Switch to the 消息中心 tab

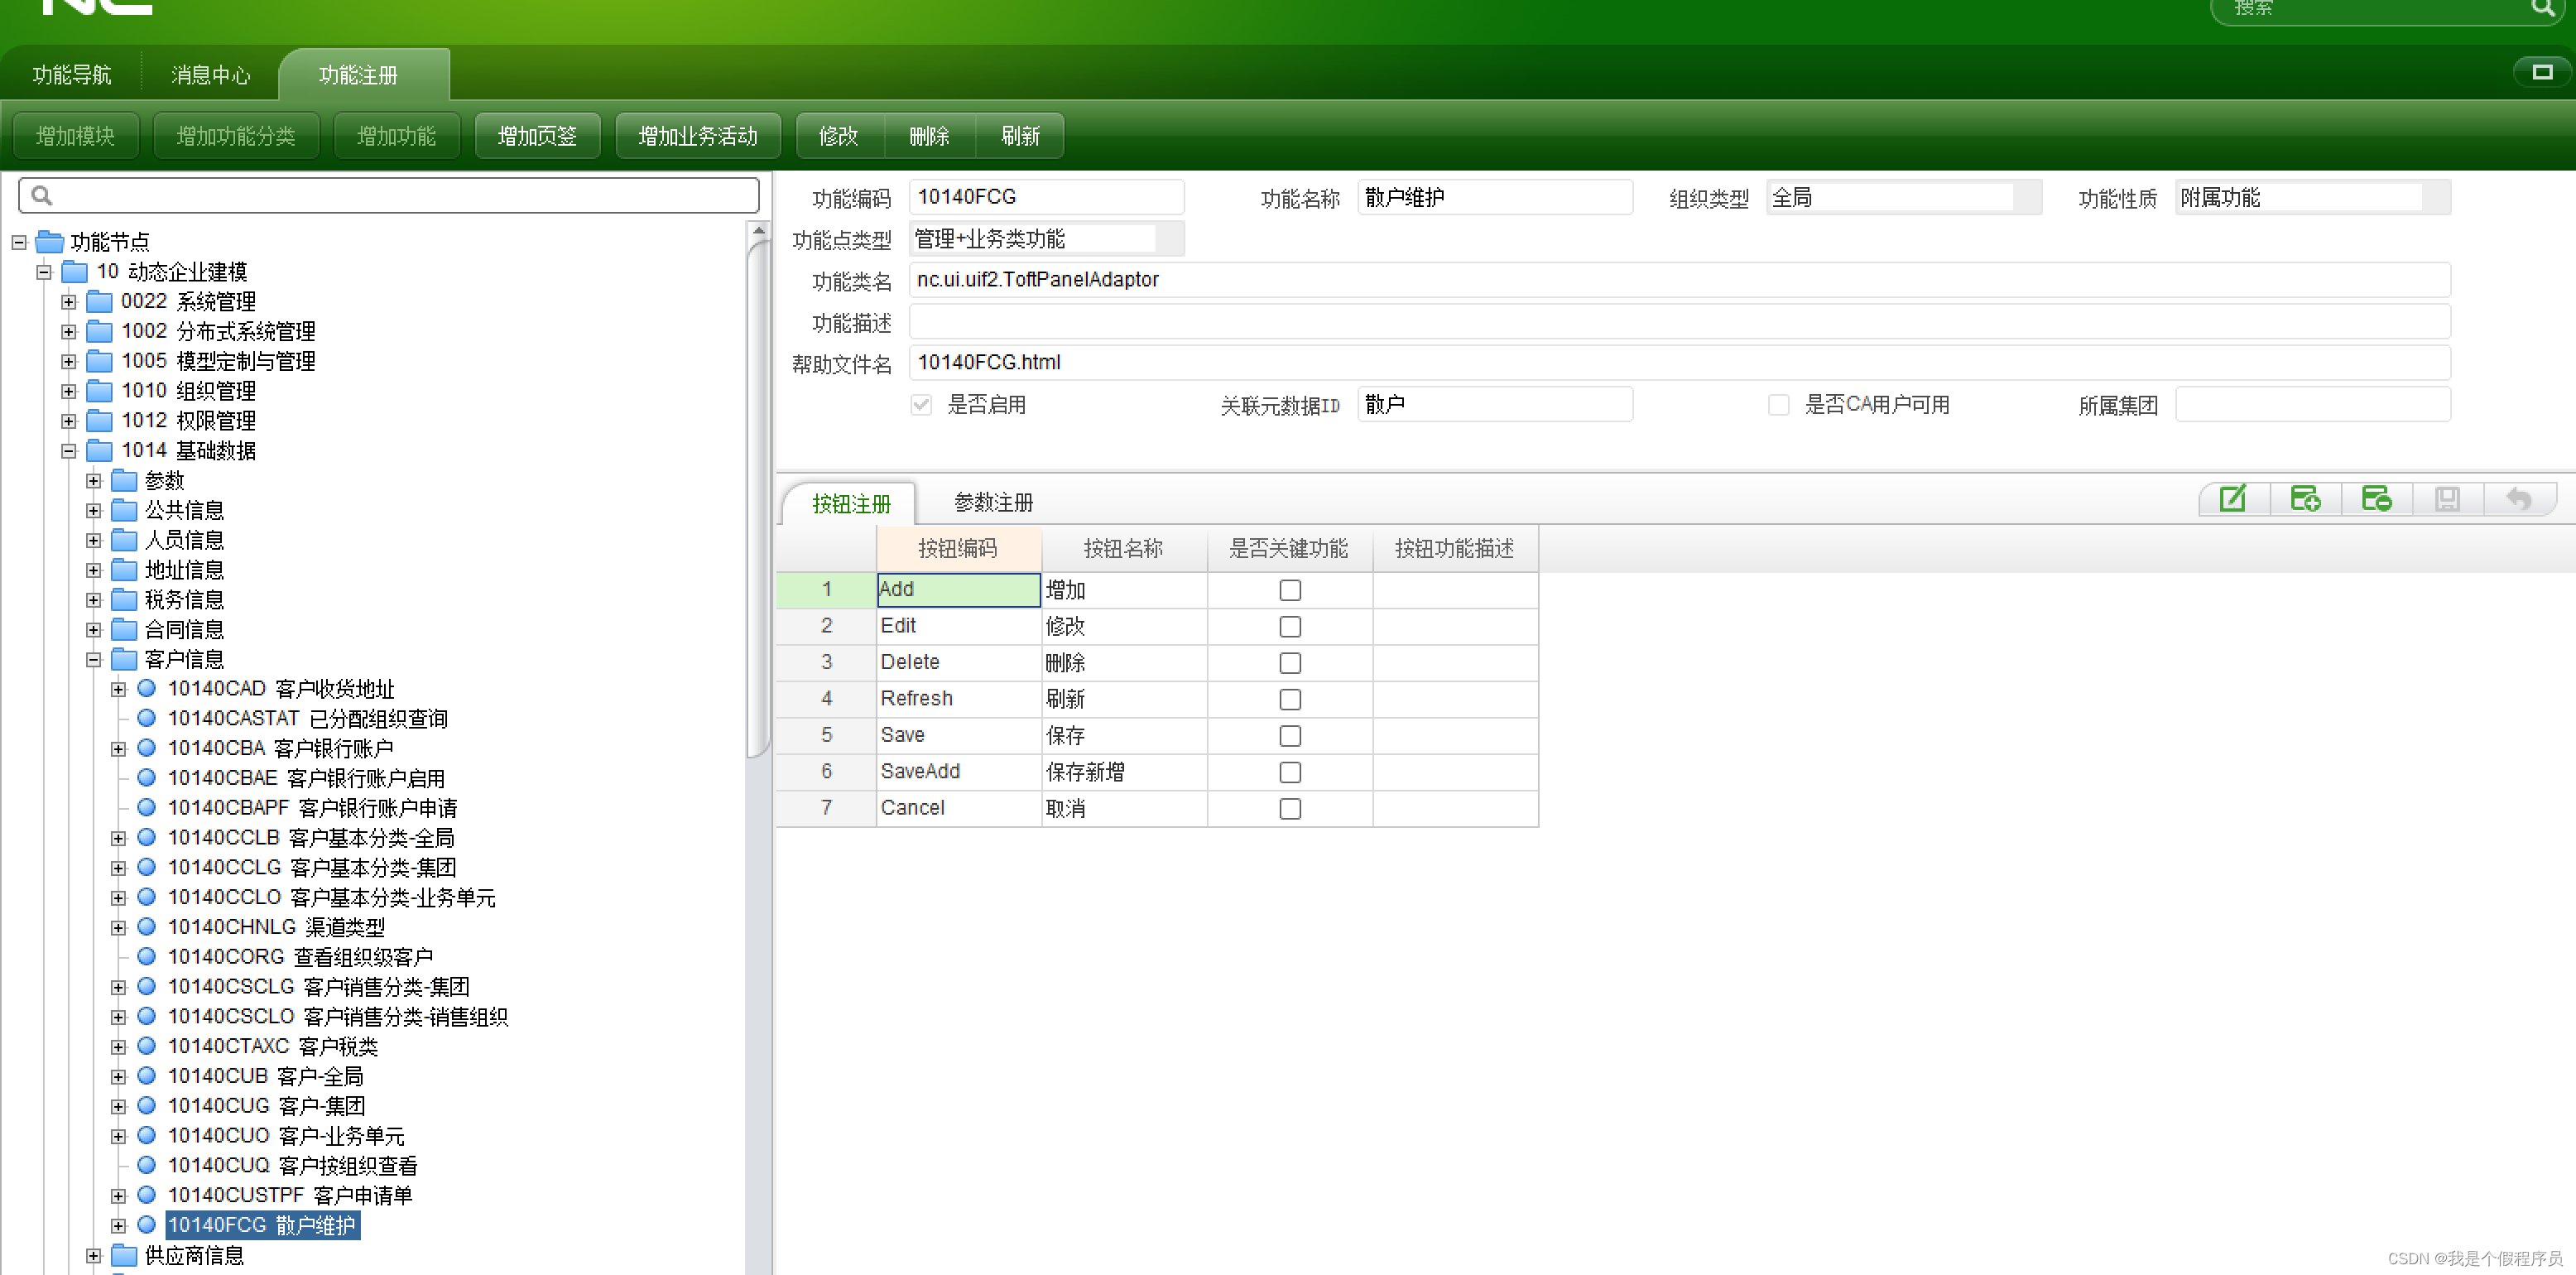tap(210, 75)
